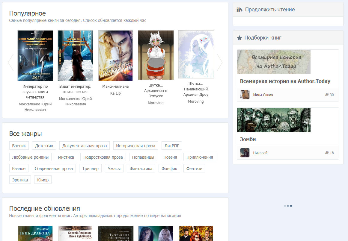348x241 pixels.
Task: Click the right carousel arrow in Популярное
Action: 220,62
